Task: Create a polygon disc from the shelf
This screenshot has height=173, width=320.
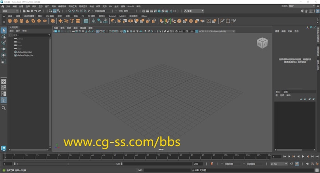Action: point(45,21)
